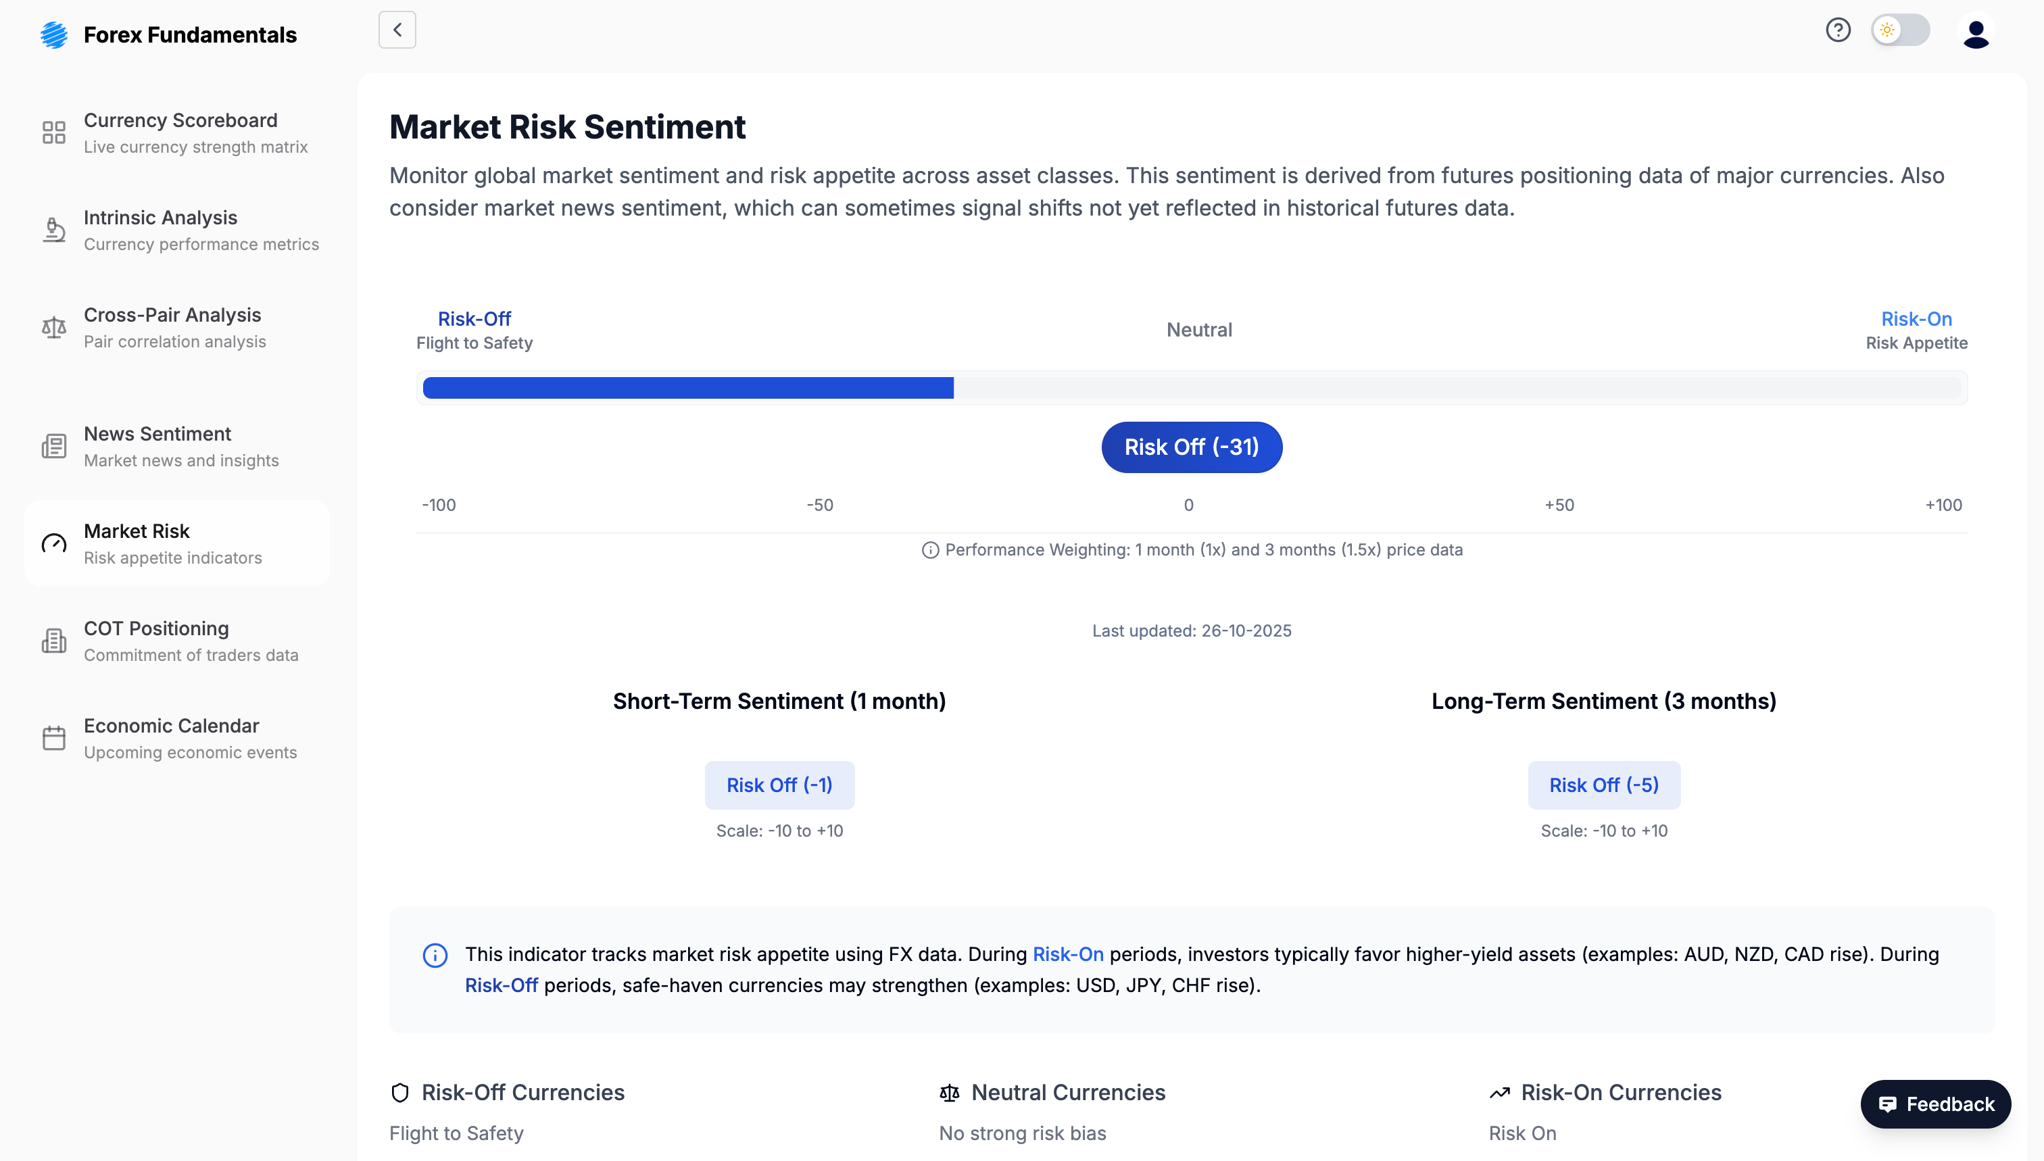The image size is (2044, 1161).
Task: Select the Market Risk gauge icon
Action: point(53,543)
